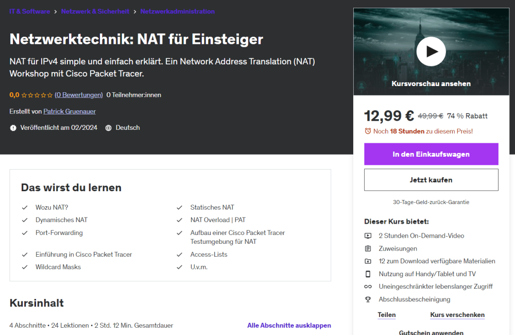Open instructor Patrick Gruenauer's profile
This screenshot has height=335, width=515.
tap(70, 111)
